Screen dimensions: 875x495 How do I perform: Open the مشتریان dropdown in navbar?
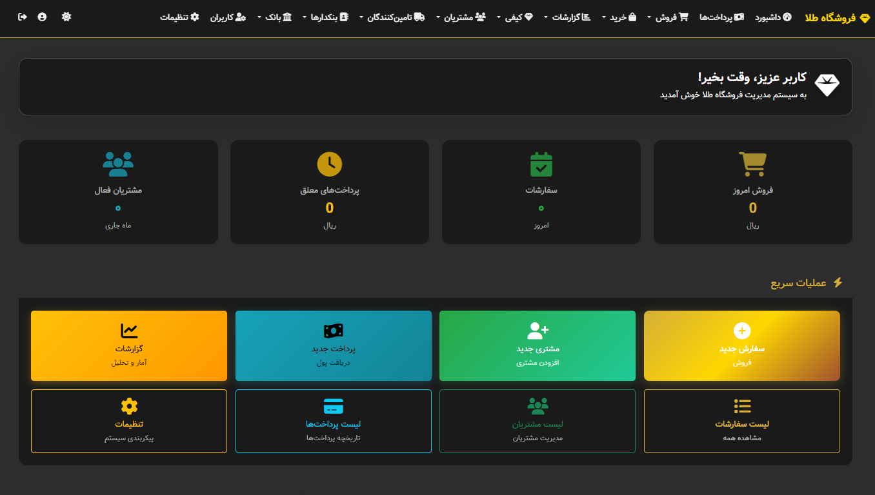(461, 17)
